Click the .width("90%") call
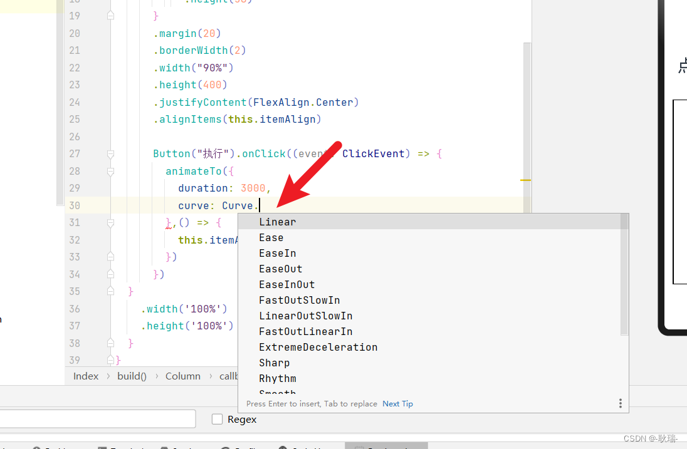This screenshot has height=449, width=687. 193,68
